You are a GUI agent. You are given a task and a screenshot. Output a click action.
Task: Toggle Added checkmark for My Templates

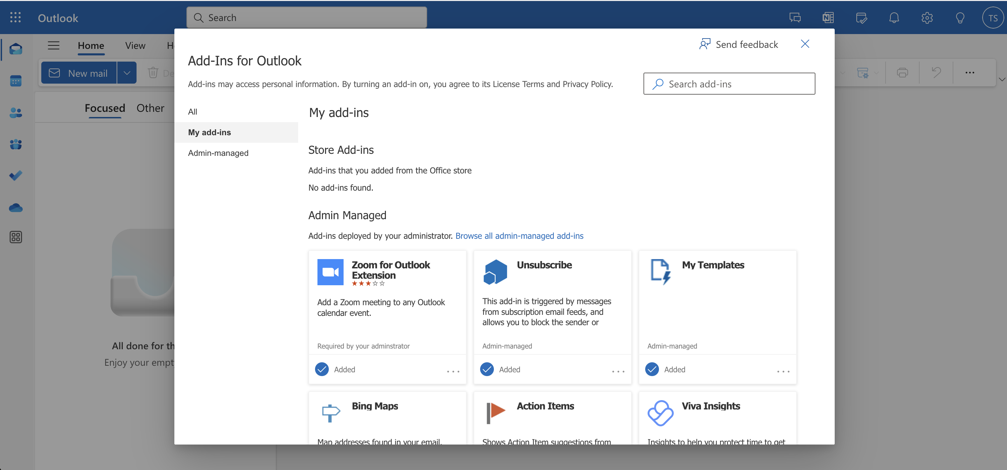pyautogui.click(x=652, y=369)
